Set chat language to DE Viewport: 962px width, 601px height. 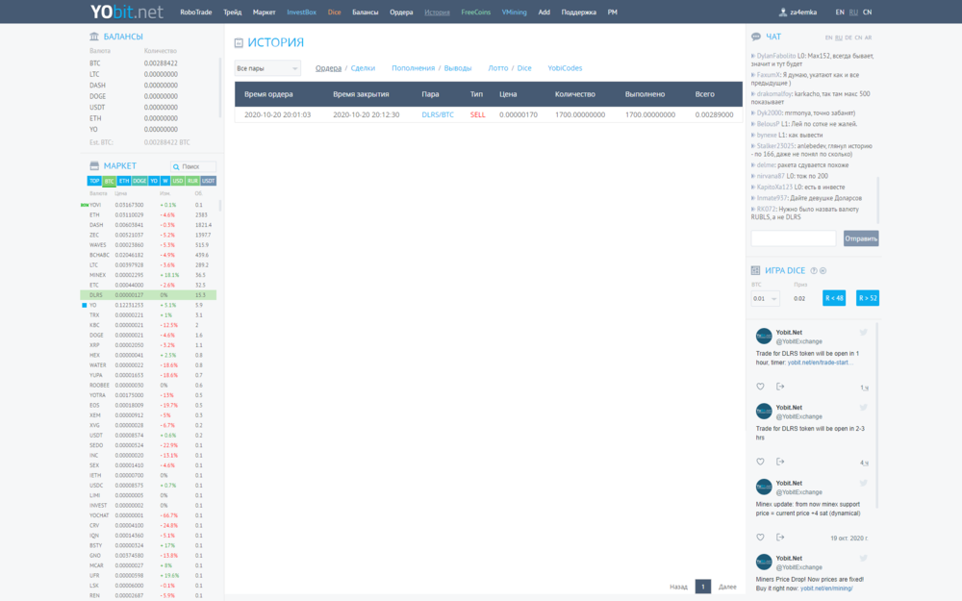pos(848,38)
